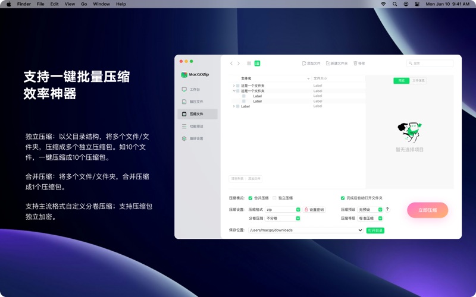
Task: Expand the top-level Label row arrow
Action: click(x=234, y=106)
